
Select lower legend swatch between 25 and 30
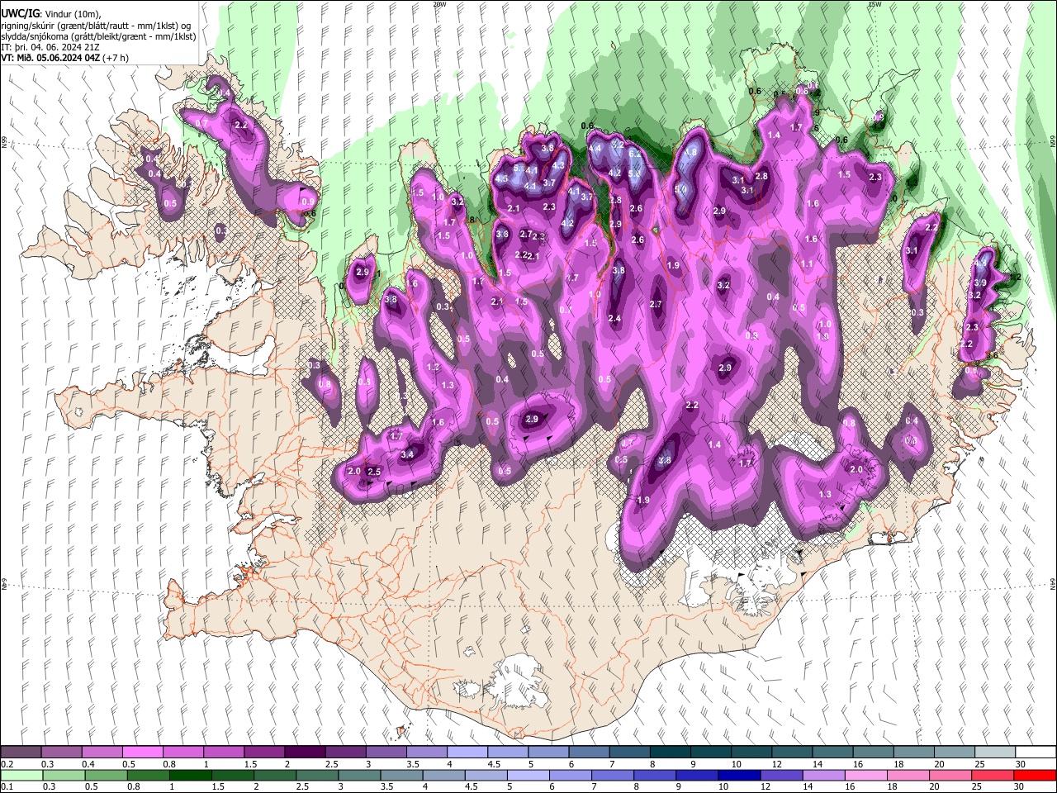[992, 775]
